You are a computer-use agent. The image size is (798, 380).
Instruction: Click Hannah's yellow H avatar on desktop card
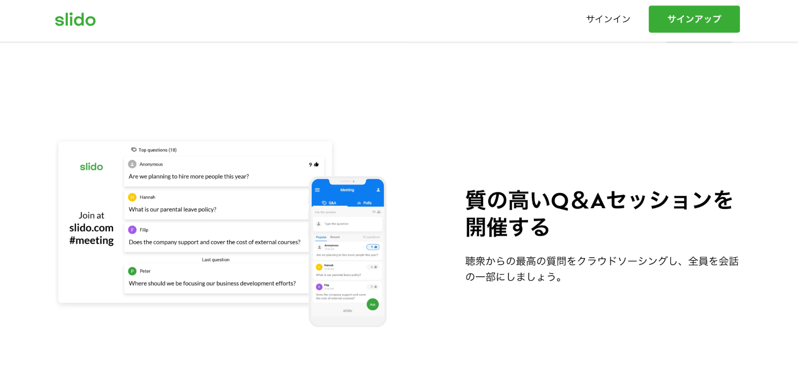click(132, 197)
